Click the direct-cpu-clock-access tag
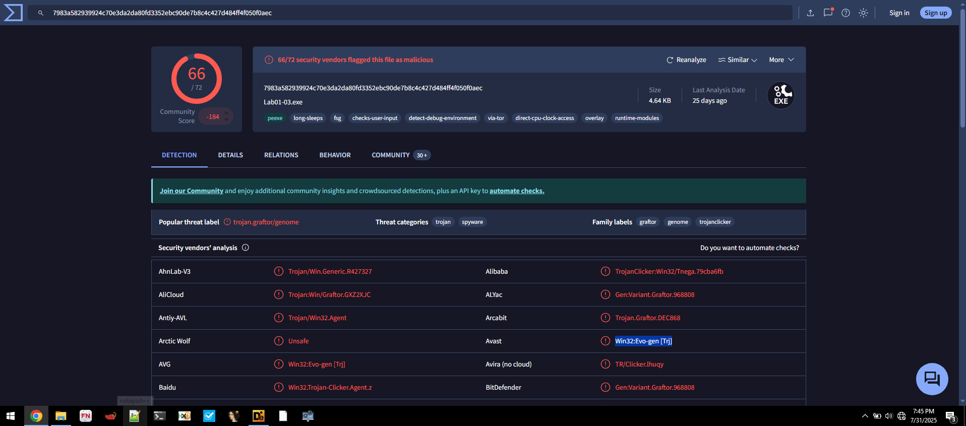The width and height of the screenshot is (966, 426). [x=545, y=118]
